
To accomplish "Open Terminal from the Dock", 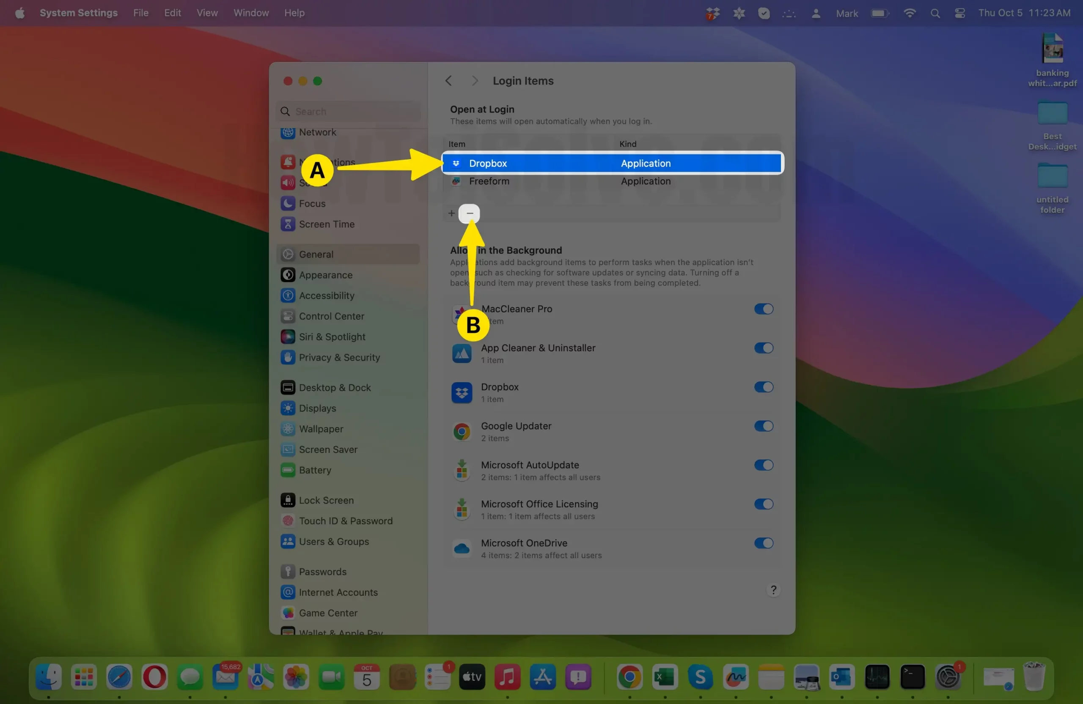I will pyautogui.click(x=913, y=677).
